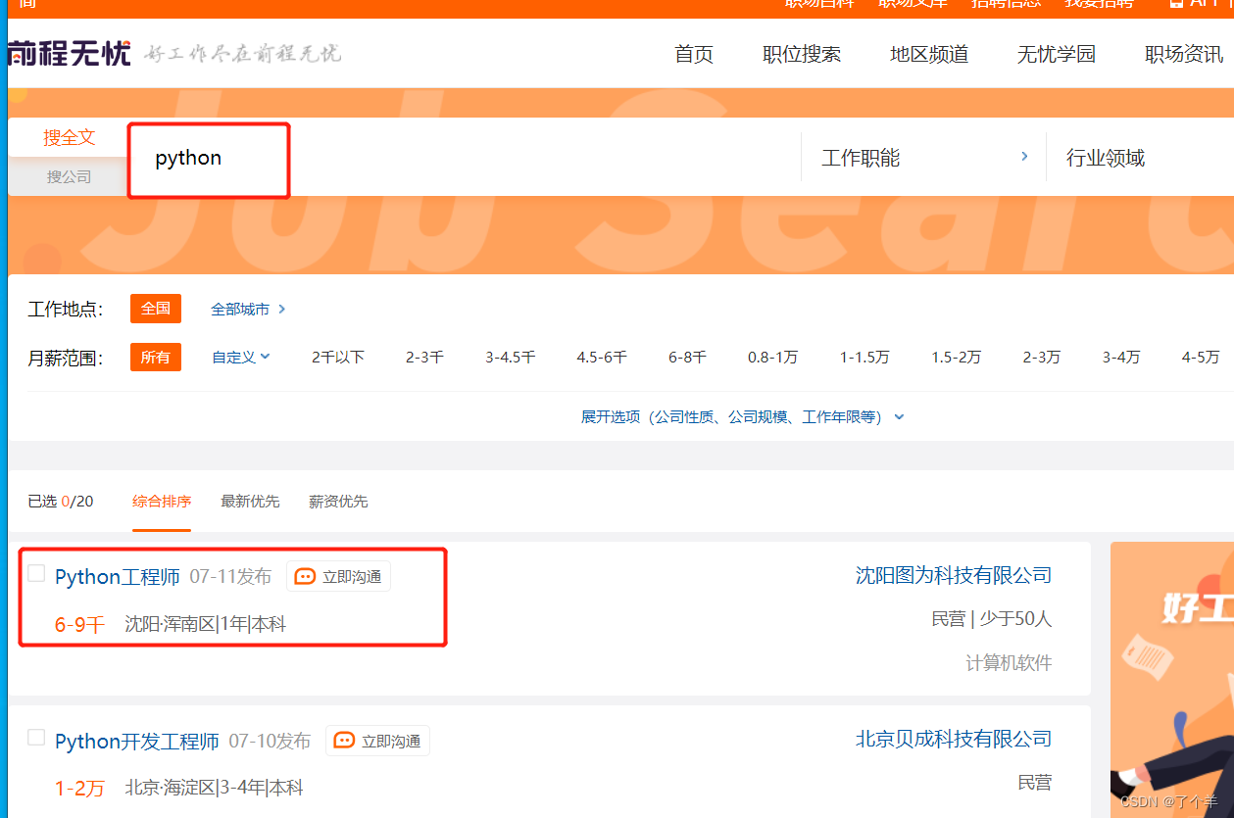1234x818 pixels.
Task: Open the 首页 navigation item
Action: (x=694, y=54)
